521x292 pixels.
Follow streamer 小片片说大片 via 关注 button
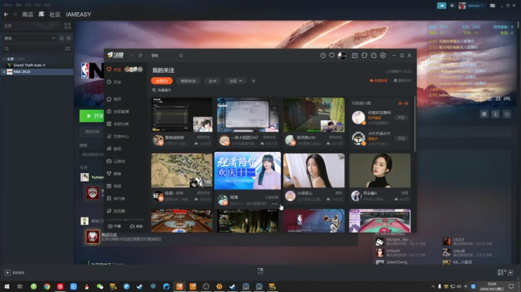pyautogui.click(x=401, y=138)
